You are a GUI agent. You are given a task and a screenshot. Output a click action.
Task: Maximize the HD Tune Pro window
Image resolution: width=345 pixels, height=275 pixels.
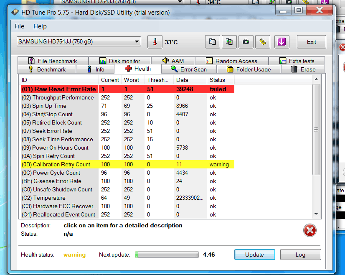pyautogui.click(x=299, y=10)
